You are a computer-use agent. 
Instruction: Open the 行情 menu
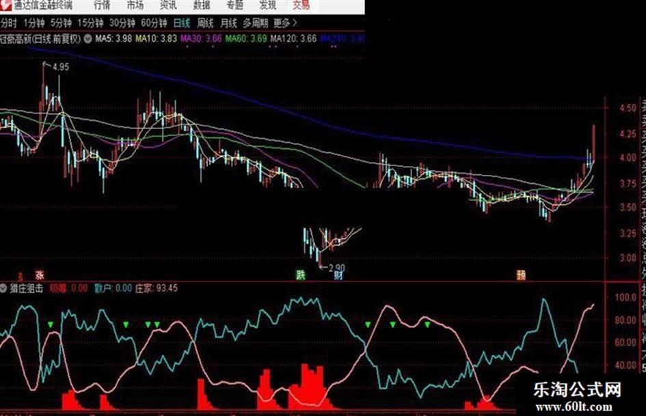point(102,5)
